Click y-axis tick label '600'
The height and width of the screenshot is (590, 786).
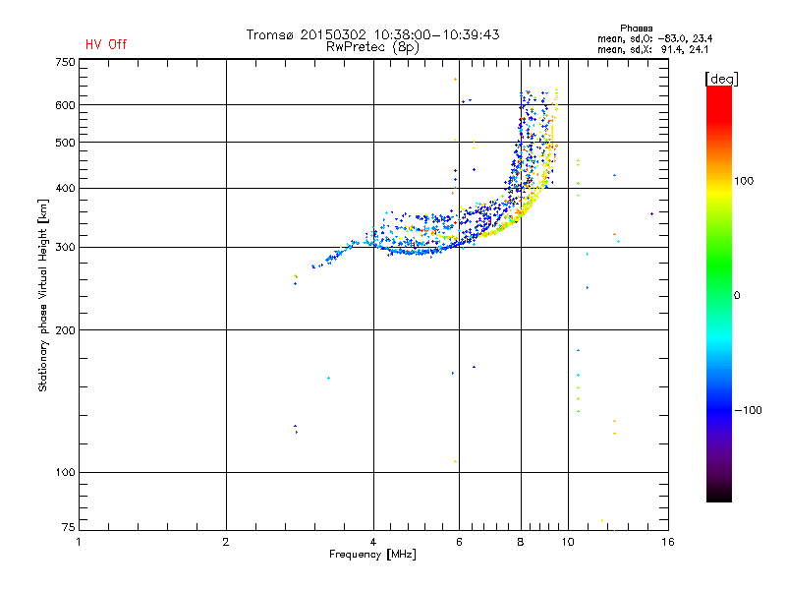(65, 105)
